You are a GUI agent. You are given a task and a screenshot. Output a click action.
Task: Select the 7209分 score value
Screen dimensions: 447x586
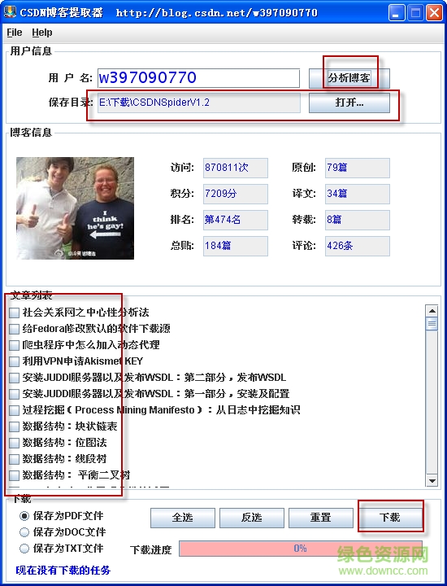point(236,194)
